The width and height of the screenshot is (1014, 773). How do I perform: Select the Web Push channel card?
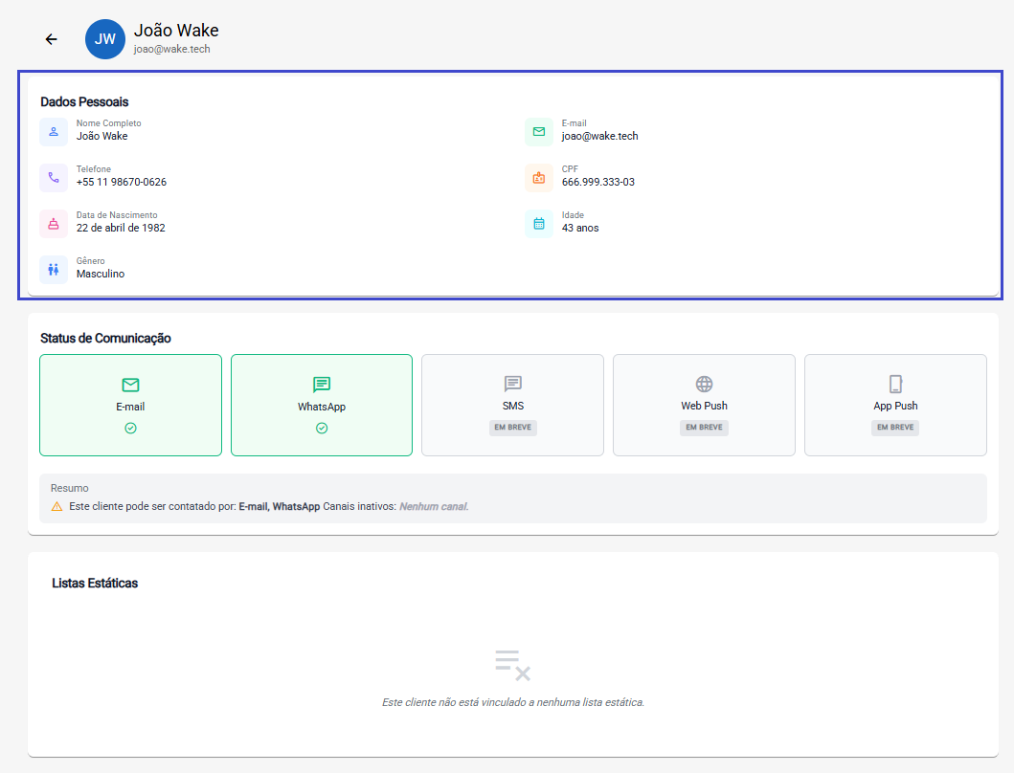click(704, 405)
